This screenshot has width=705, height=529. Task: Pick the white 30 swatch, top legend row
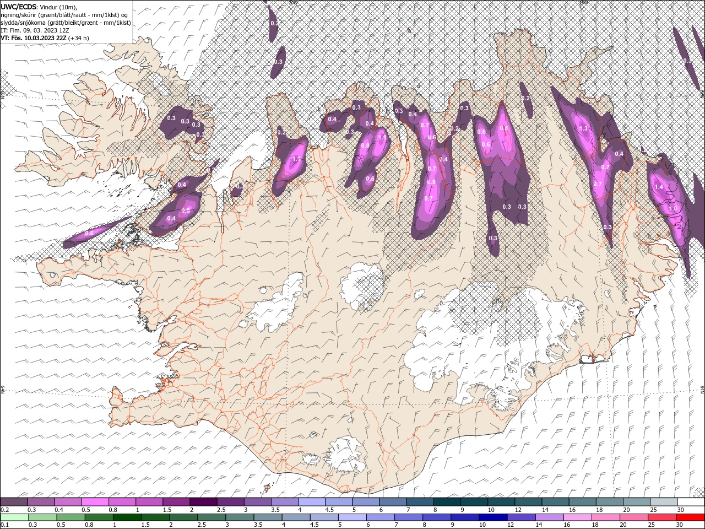(691, 502)
